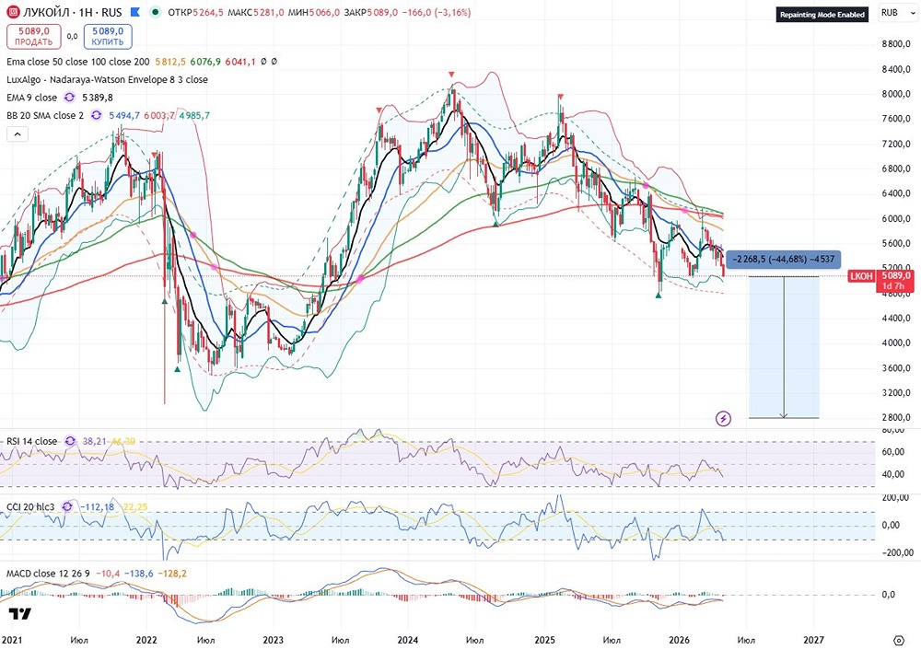
Task: Click pink crossover dot in mid-2023
Action: [359, 280]
